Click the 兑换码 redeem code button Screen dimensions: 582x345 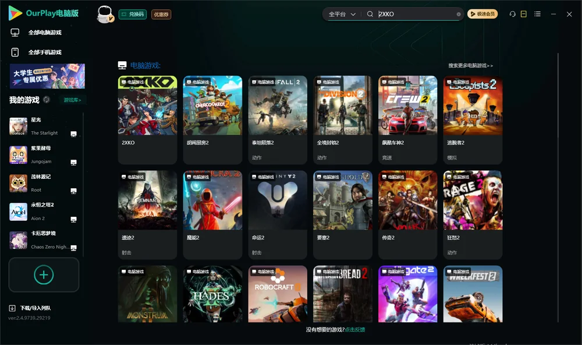(x=133, y=15)
